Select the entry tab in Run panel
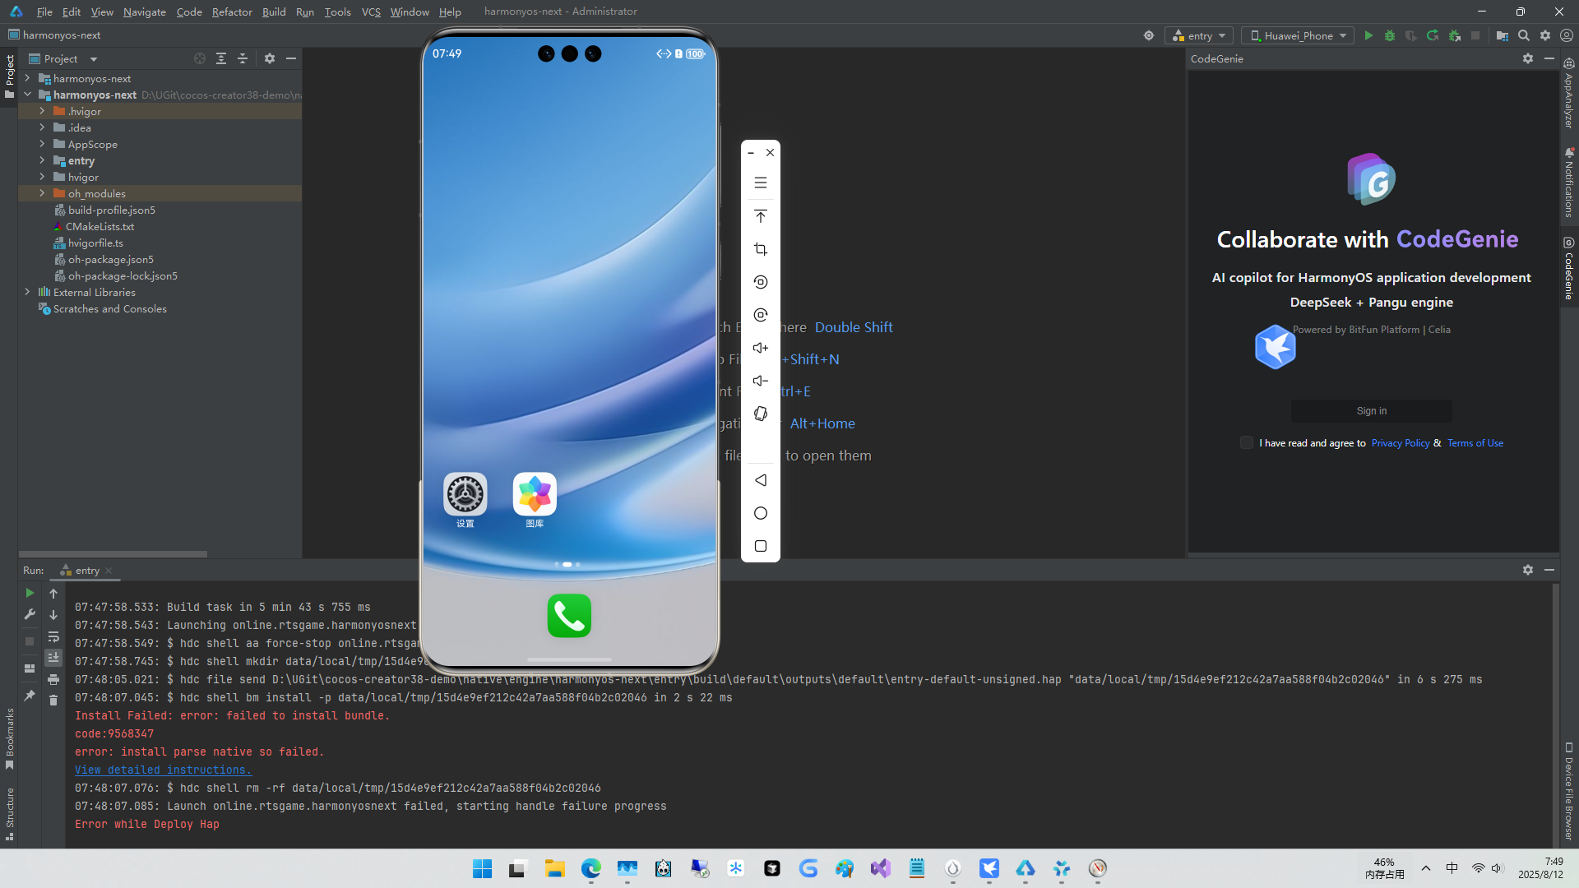Viewport: 1579px width, 888px height. click(87, 571)
